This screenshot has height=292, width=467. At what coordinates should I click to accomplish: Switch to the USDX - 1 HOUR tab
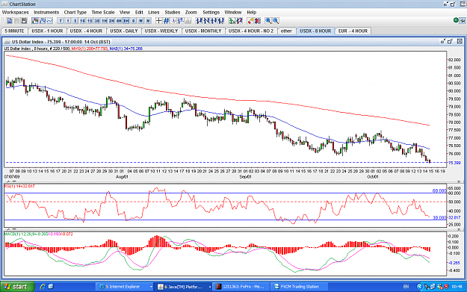click(x=47, y=31)
